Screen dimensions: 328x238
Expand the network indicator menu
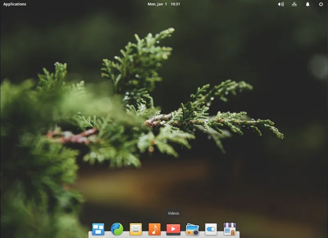[294, 4]
